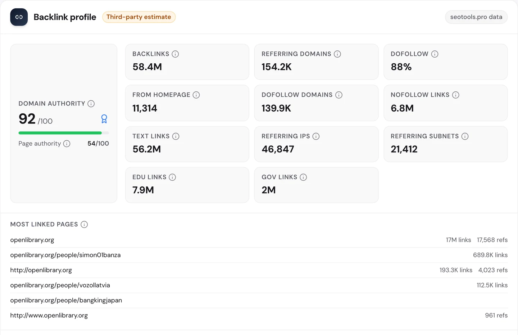This screenshot has width=518, height=335.
Task: Click the Nofollow Links value 6.8M
Action: [x=402, y=108]
